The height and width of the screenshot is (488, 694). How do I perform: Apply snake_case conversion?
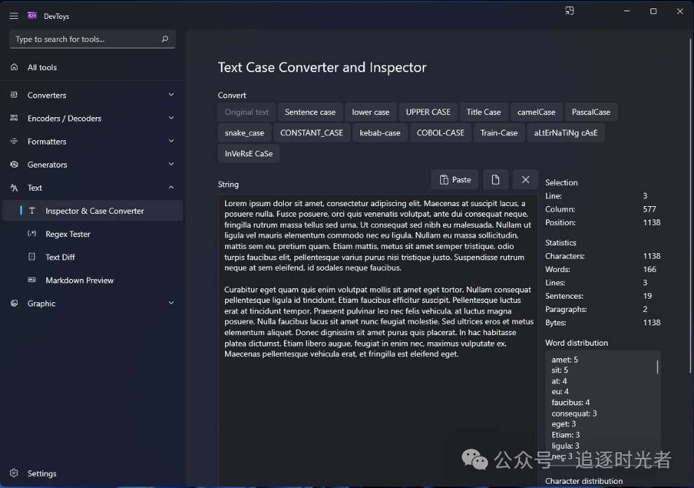[x=245, y=133]
